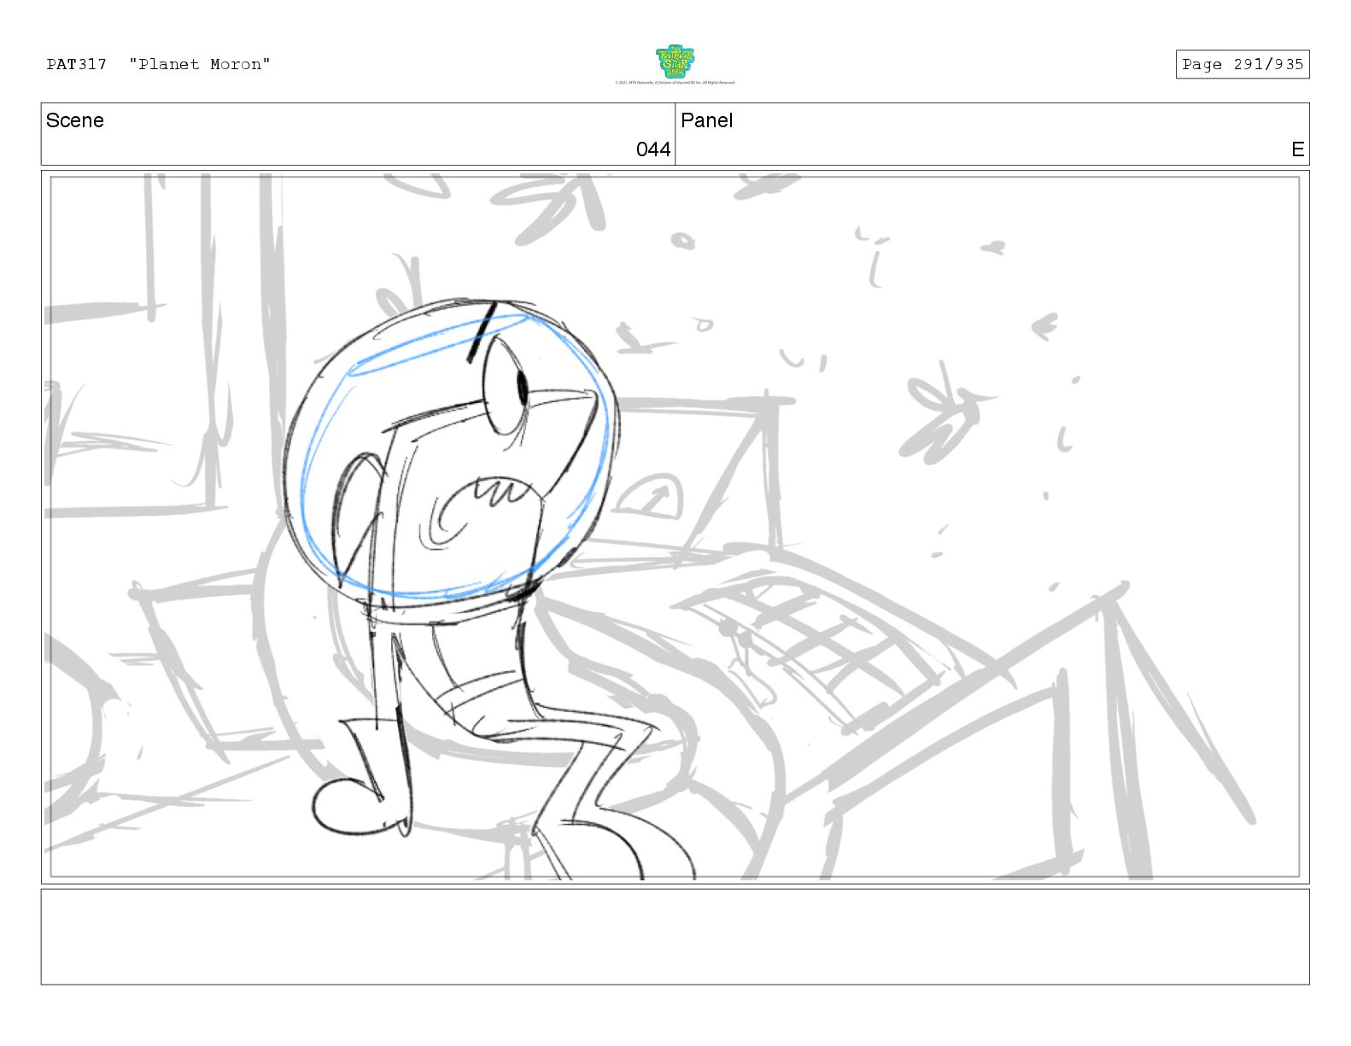Click the copyright line under the logo
Image resolution: width=1351 pixels, height=1046 pixels.
click(x=675, y=83)
